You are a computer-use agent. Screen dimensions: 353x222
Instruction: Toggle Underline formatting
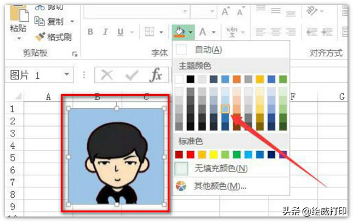pos(120,32)
